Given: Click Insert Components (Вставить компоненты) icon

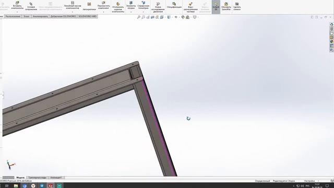Looking at the screenshot, I should click(17, 3).
